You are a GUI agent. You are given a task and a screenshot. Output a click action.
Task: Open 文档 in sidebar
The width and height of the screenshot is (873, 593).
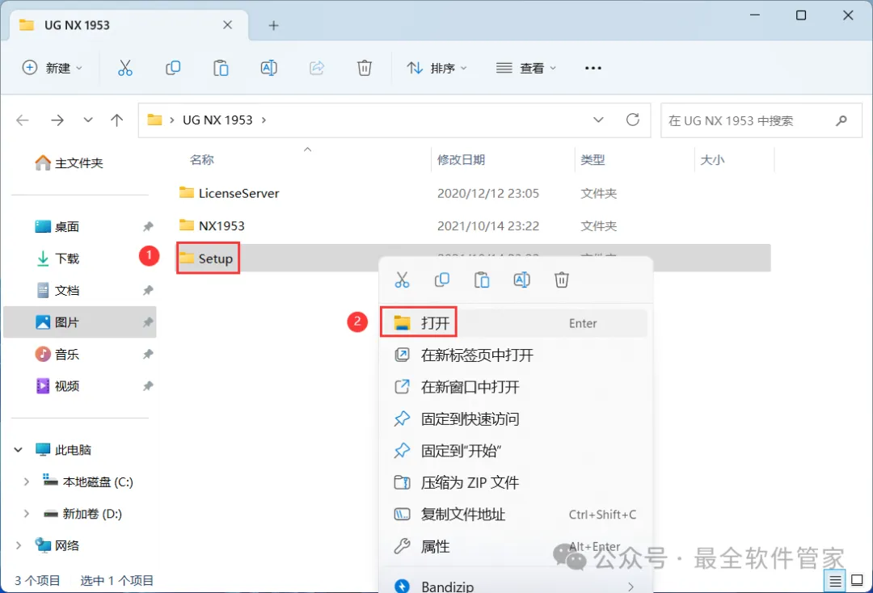57,290
